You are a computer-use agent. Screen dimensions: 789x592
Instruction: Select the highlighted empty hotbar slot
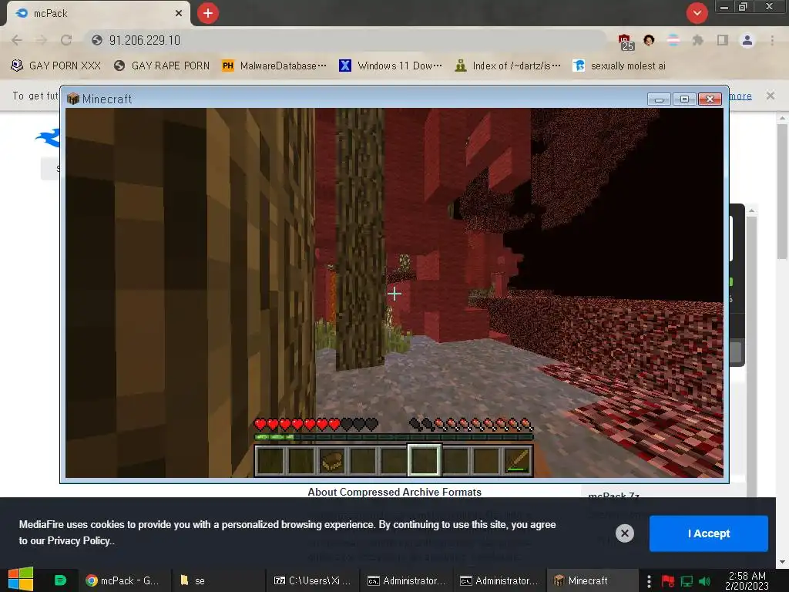click(425, 460)
